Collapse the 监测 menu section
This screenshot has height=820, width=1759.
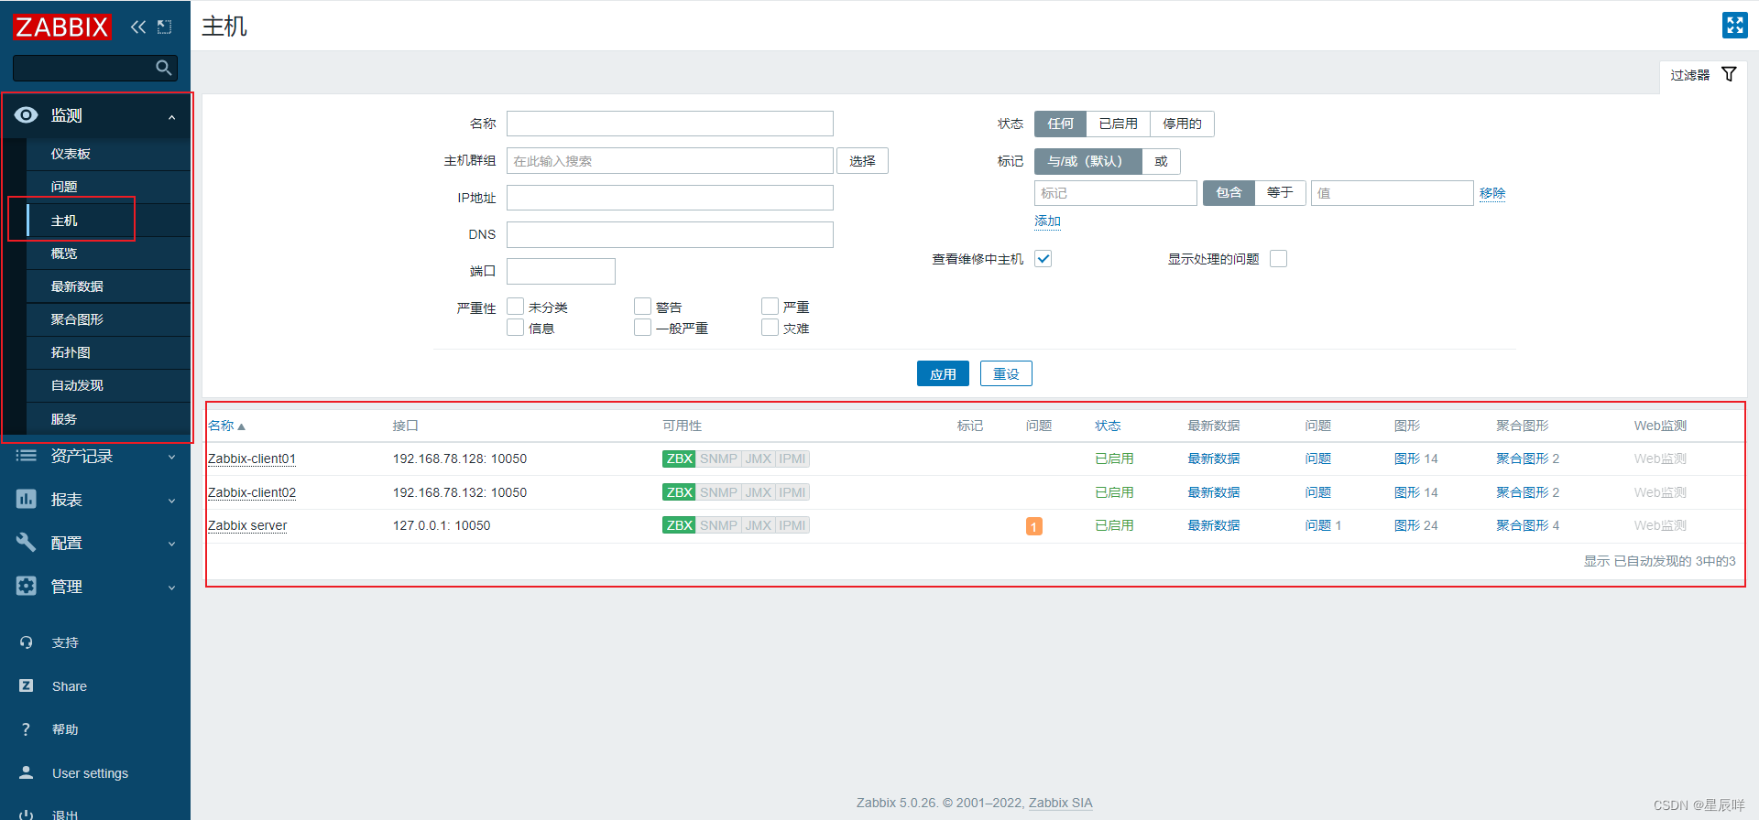click(171, 117)
